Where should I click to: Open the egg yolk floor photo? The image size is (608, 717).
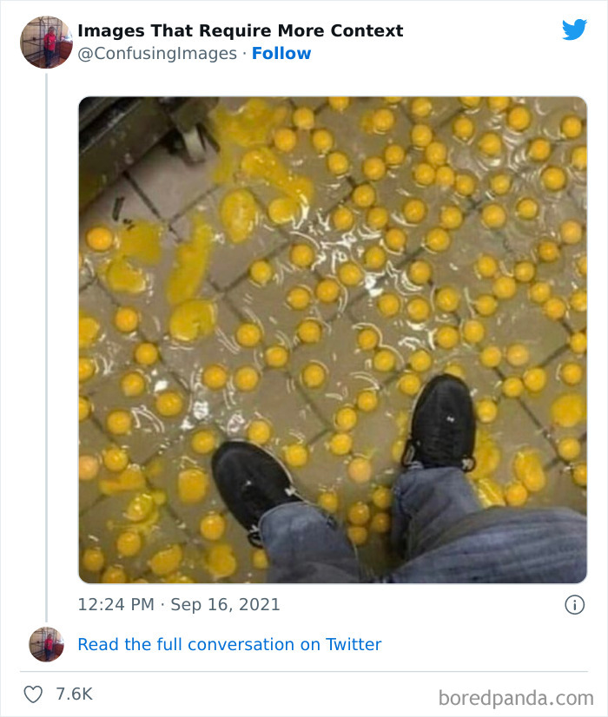point(333,339)
